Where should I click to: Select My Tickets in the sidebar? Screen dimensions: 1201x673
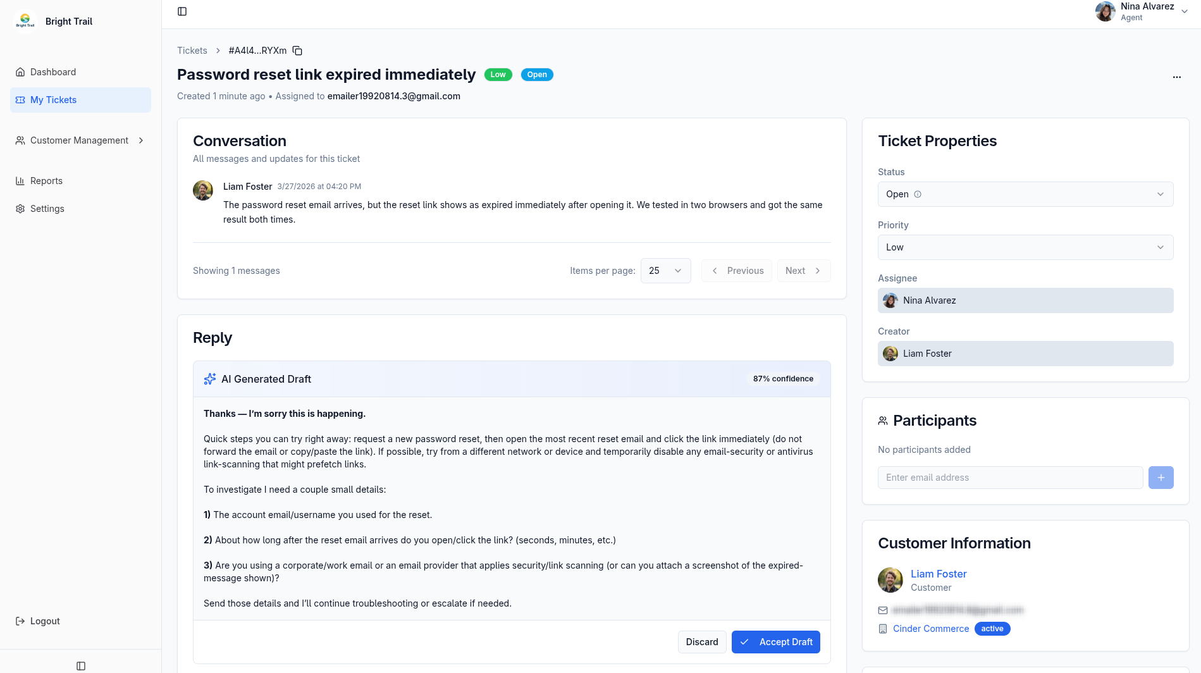coord(53,100)
